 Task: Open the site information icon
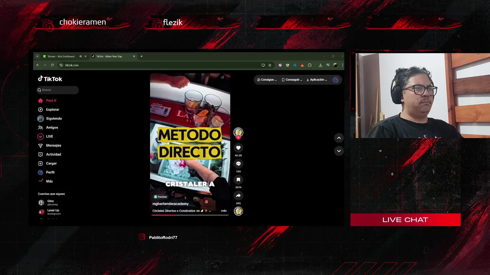pos(61,65)
